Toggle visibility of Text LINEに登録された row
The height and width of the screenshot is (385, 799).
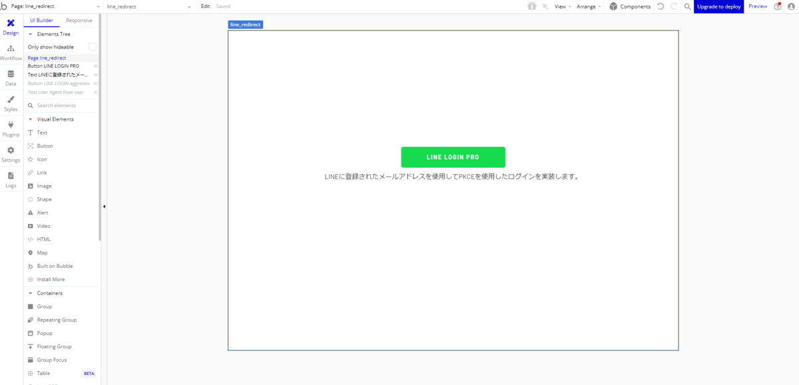click(95, 75)
